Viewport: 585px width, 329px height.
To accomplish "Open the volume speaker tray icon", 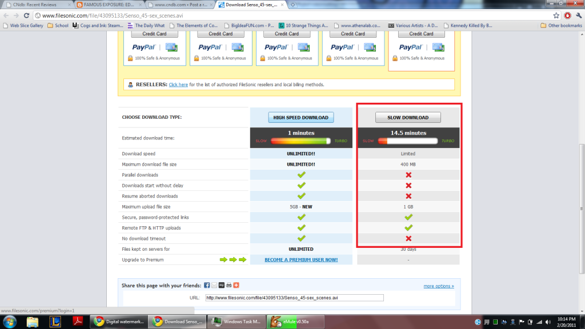I will click(548, 322).
